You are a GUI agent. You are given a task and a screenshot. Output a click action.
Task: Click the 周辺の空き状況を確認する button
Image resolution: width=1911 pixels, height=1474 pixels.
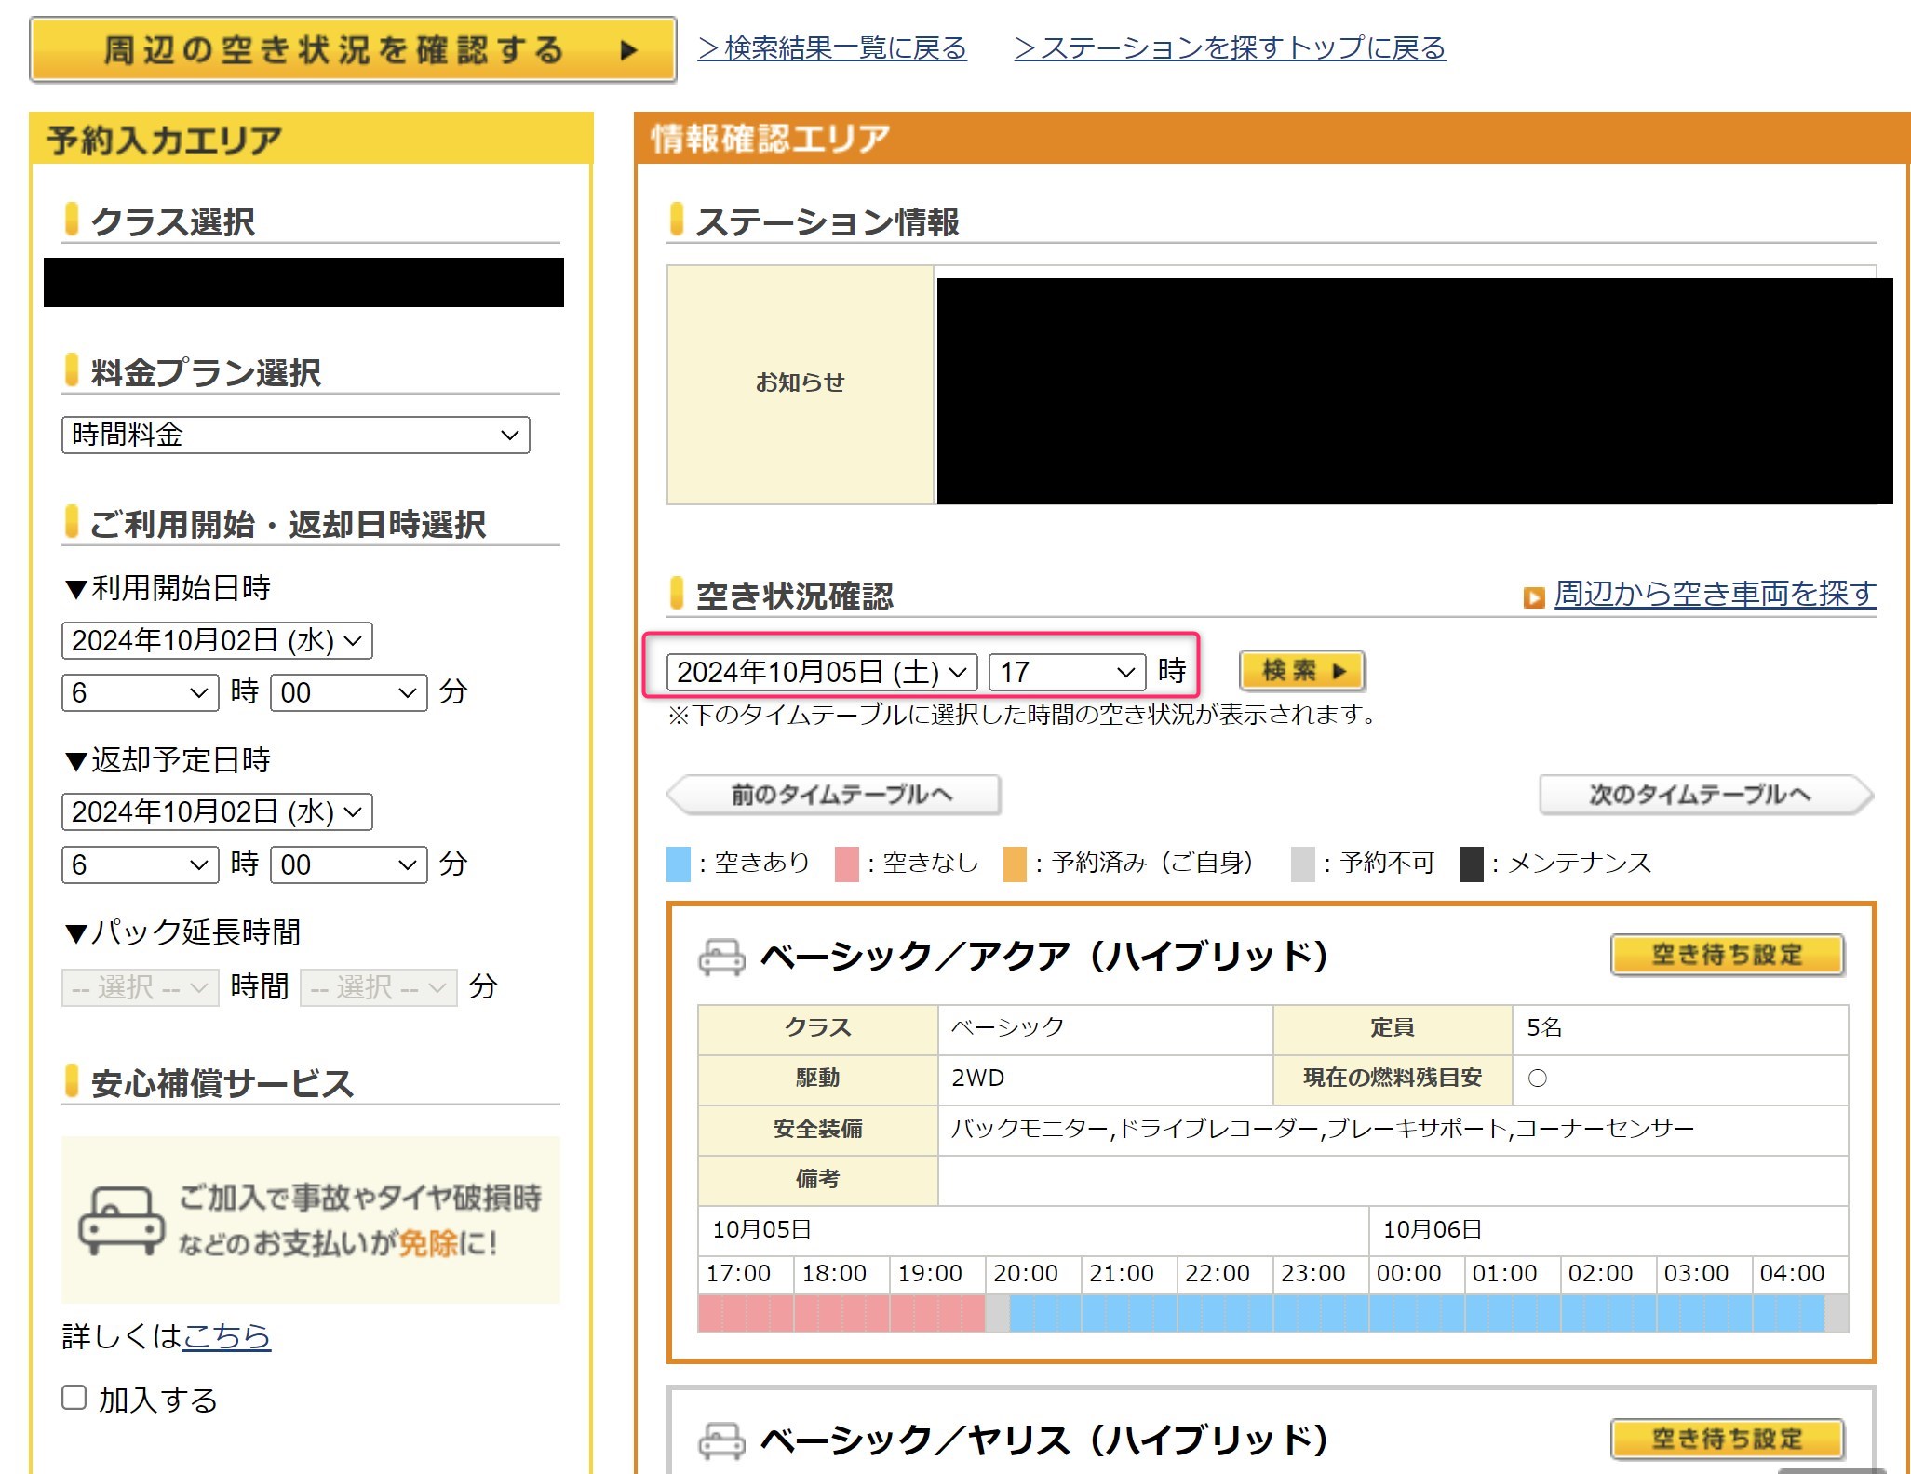(353, 49)
